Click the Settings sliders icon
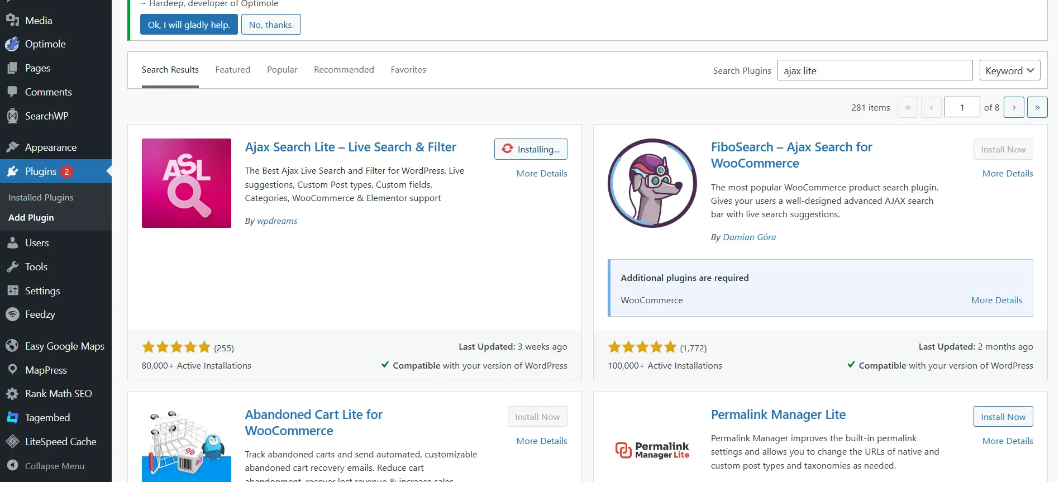The width and height of the screenshot is (1059, 482). (12, 290)
